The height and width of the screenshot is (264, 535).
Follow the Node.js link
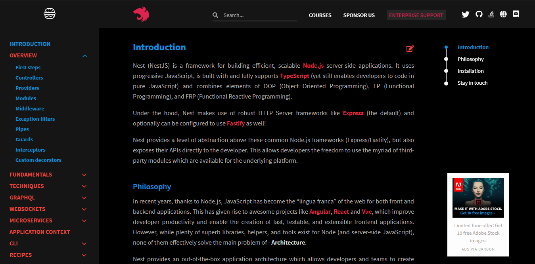(x=313, y=66)
